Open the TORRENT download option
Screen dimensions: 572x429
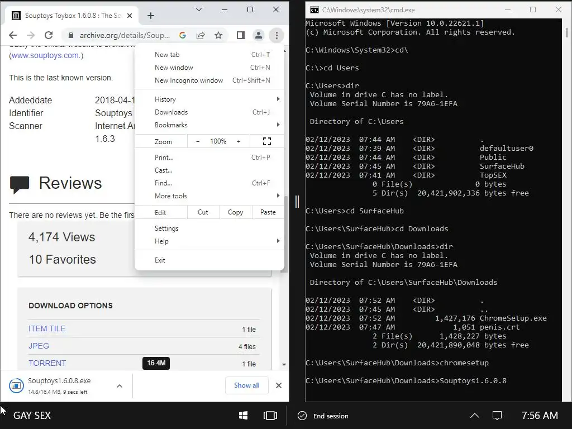tap(47, 363)
